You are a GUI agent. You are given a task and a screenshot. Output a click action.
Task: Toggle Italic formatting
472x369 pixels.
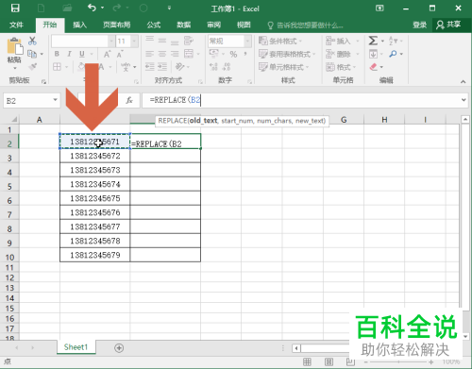[70, 54]
